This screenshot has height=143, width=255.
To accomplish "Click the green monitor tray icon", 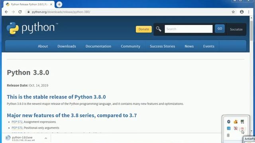I will click(242, 122).
